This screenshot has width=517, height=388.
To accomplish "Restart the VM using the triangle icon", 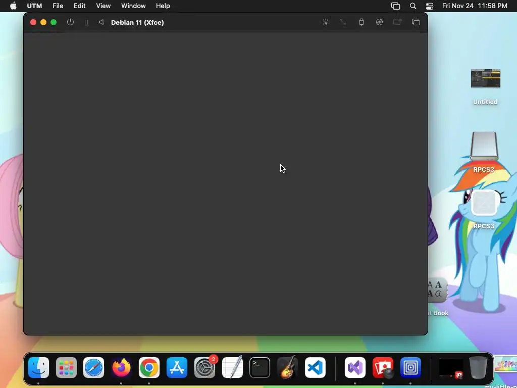I will pyautogui.click(x=101, y=22).
